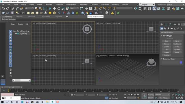Click the Mirror tool icon
The width and height of the screenshot is (185, 104).
(x=135, y=8)
